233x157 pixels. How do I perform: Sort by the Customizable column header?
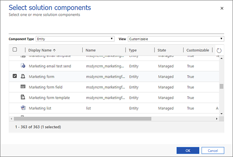click(198, 50)
